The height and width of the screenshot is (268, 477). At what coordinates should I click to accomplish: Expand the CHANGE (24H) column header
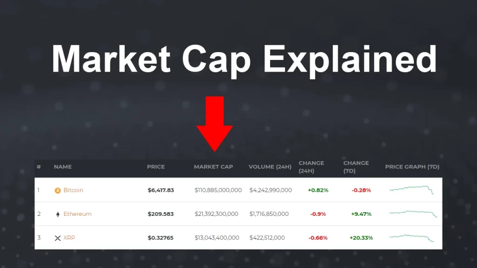point(312,167)
